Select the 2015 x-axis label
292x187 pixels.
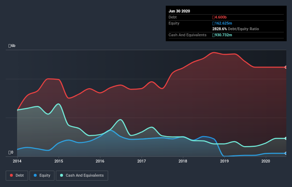(x=59, y=161)
